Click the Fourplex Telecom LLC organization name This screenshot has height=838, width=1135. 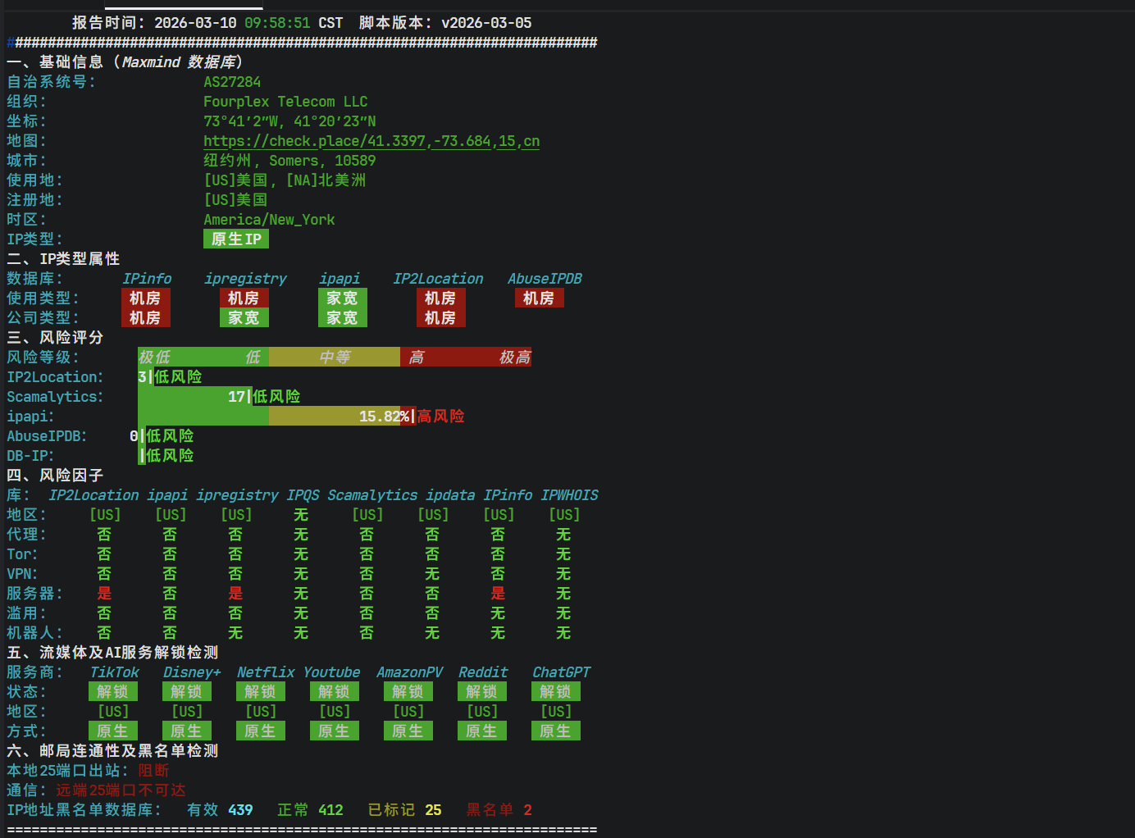click(285, 102)
